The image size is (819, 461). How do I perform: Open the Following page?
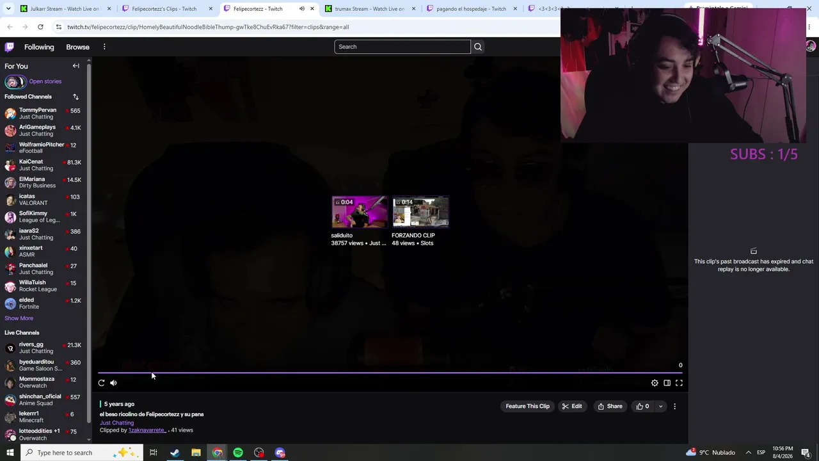pyautogui.click(x=39, y=47)
